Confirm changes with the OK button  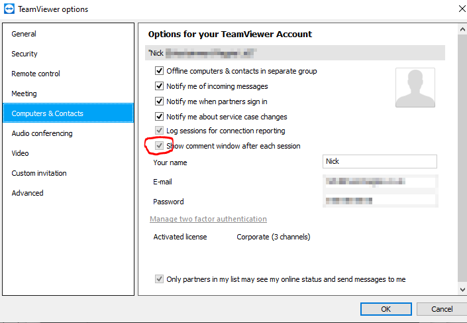click(x=386, y=309)
